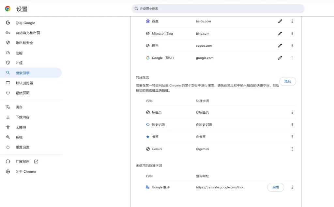Edit the Google default engine with pencil icon
The image size is (334, 207).
click(280, 58)
